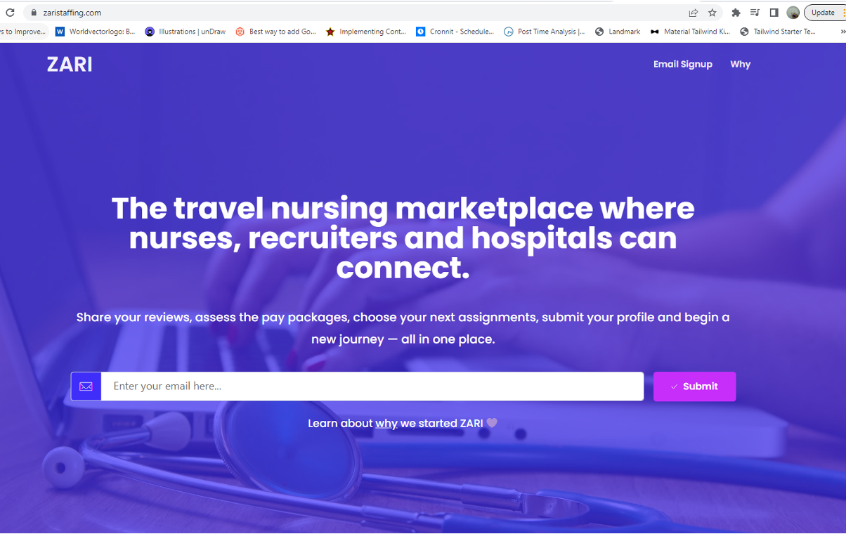
Task: Click the Update button in Chrome toolbar
Action: 823,13
